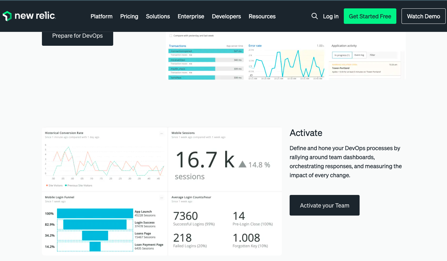Open the Platform menu

102,16
